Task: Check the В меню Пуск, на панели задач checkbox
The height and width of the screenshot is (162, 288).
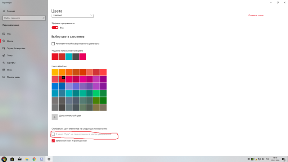Action: (x=53, y=134)
